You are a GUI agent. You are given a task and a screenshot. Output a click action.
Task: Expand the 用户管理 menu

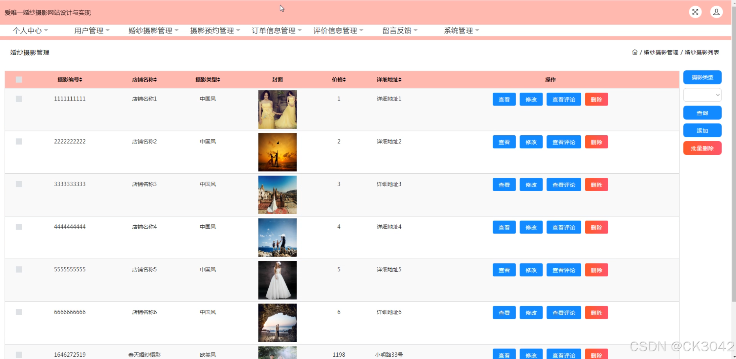coord(92,31)
